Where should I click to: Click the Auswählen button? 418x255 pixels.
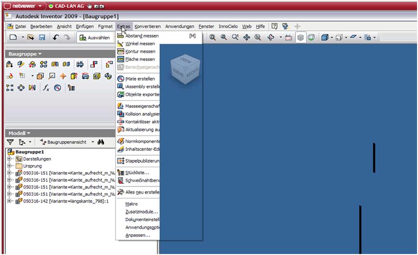[x=95, y=38]
